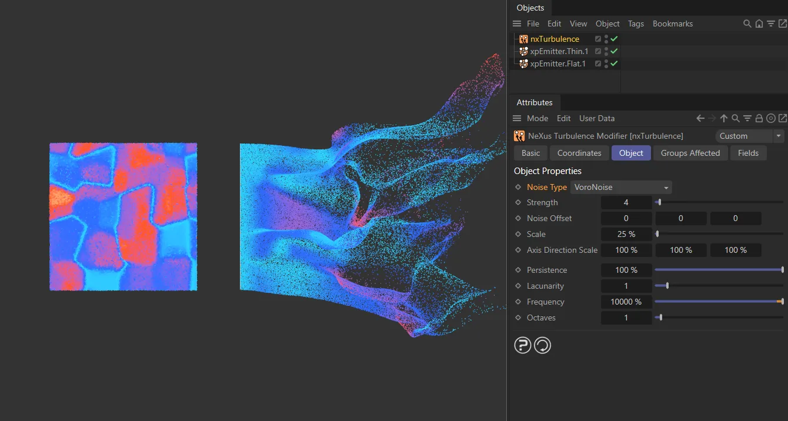
Task: Click the nxTurbulence modifier icon
Action: 523,39
